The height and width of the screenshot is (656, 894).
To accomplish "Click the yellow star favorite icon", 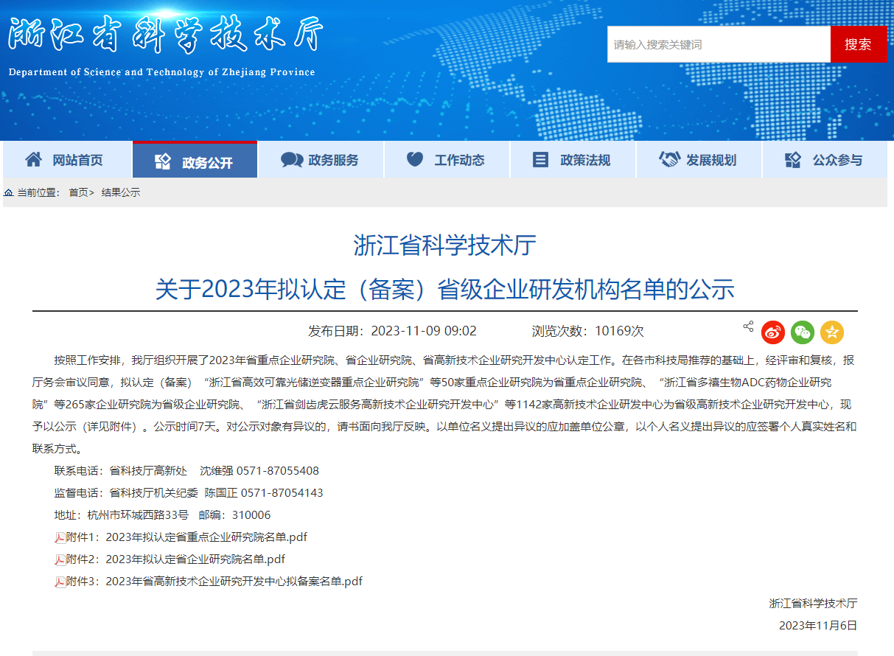I will point(831,332).
